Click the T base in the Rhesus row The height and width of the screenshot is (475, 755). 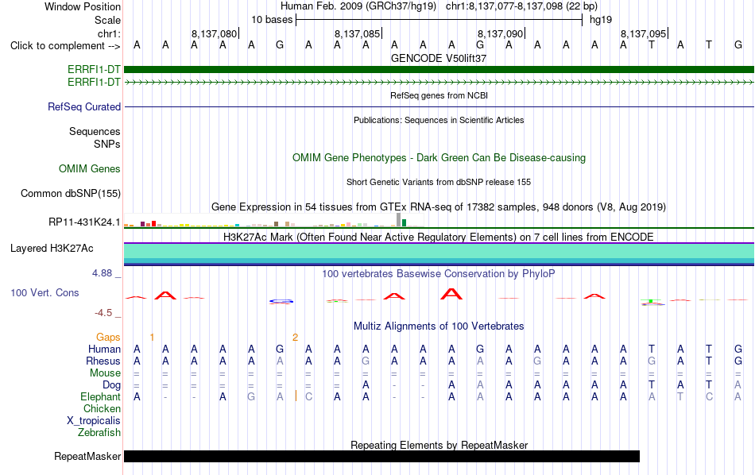(709, 361)
